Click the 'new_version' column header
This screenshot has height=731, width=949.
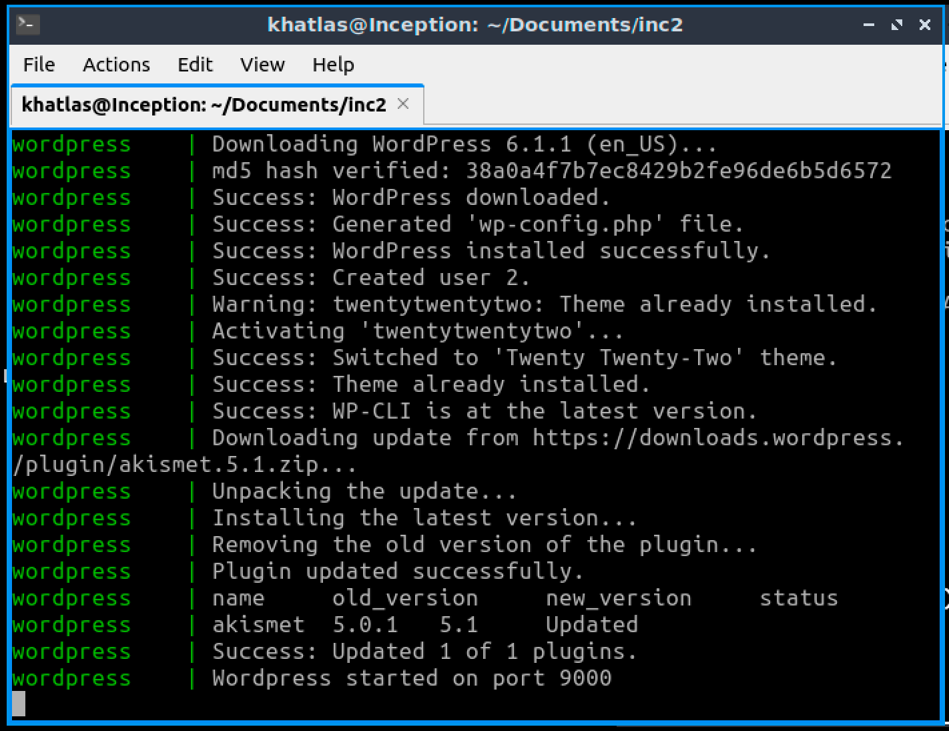pos(619,598)
